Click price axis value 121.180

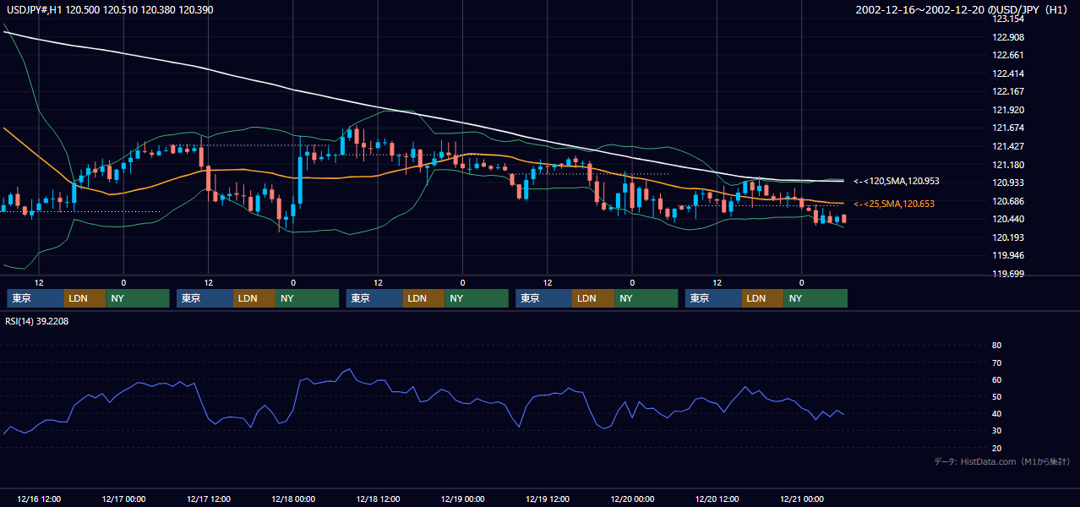(1008, 165)
